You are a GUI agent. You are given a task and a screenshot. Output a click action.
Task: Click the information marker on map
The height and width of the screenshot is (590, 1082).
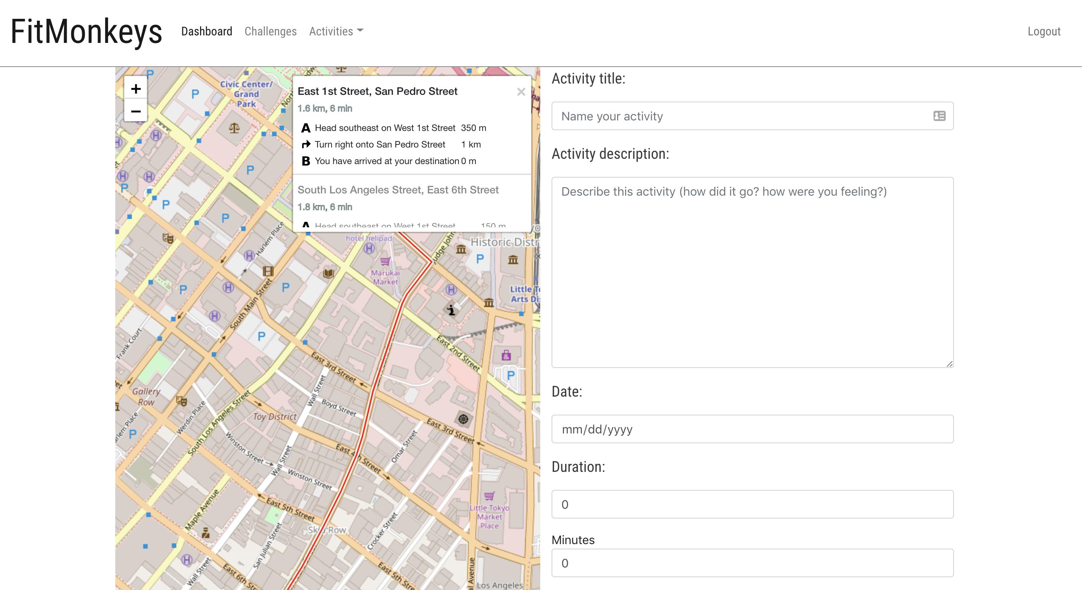pos(451,310)
